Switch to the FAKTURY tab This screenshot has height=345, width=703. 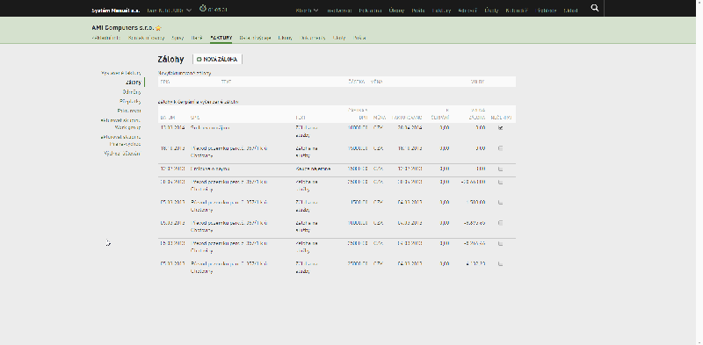221,38
